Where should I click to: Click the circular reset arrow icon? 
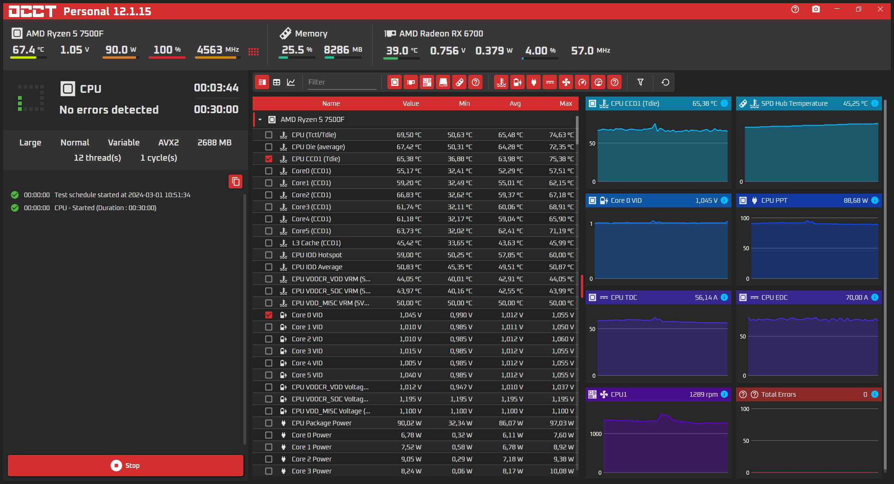tap(665, 82)
